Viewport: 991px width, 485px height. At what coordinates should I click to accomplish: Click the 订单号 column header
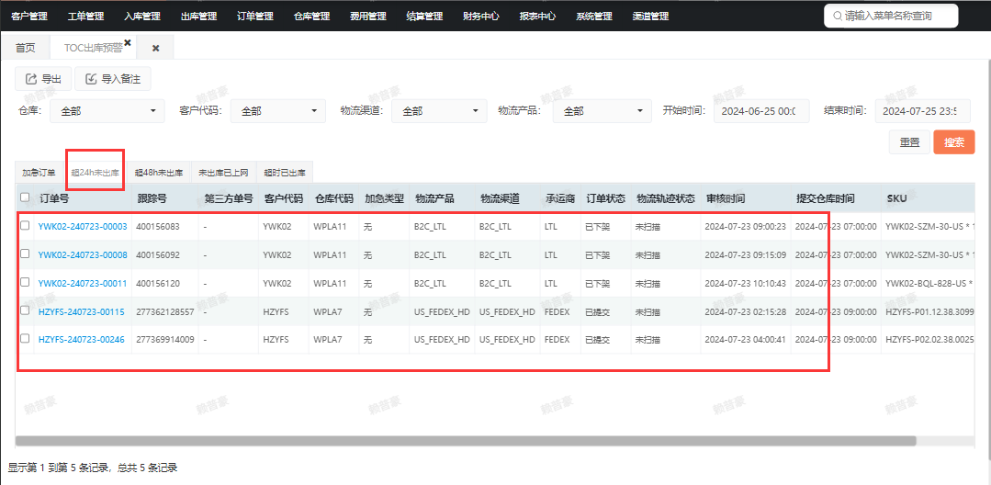pyautogui.click(x=54, y=198)
